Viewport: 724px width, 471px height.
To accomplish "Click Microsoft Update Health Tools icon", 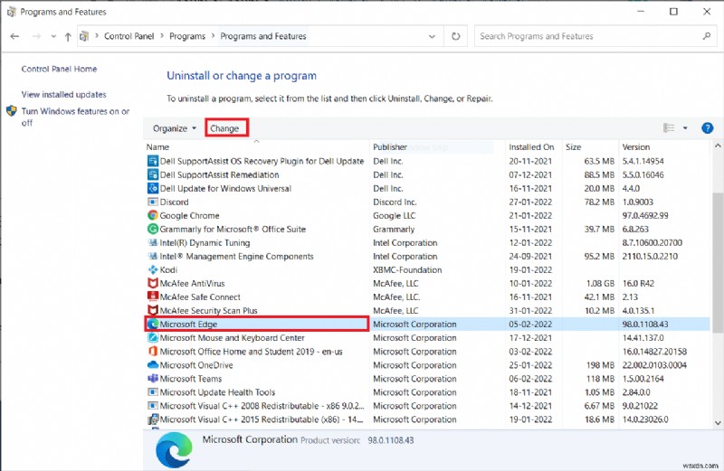I will (153, 392).
